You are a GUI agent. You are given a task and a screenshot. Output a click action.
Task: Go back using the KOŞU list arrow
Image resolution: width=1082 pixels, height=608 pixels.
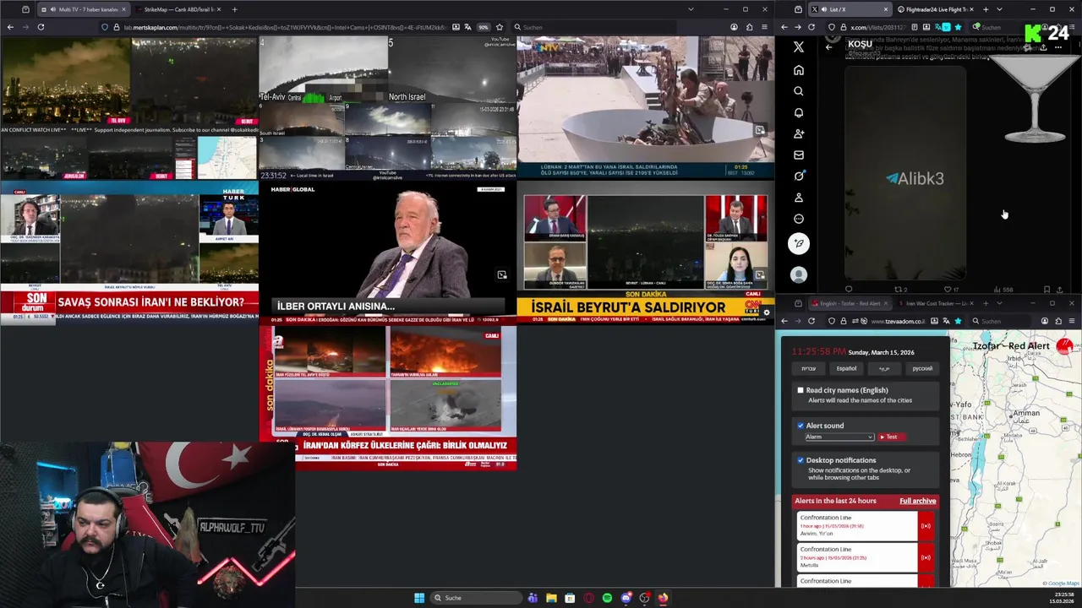click(829, 46)
